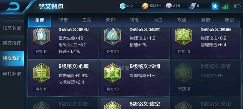This screenshot has width=243, height=109.
Task: Tap the 鹰眼 rune green icon
Action: point(183,37)
